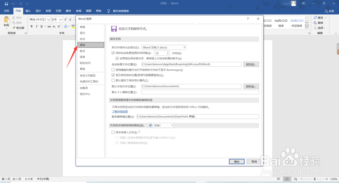
Task: Select Advanced (高级) in the options sidebar
Action: [91, 69]
